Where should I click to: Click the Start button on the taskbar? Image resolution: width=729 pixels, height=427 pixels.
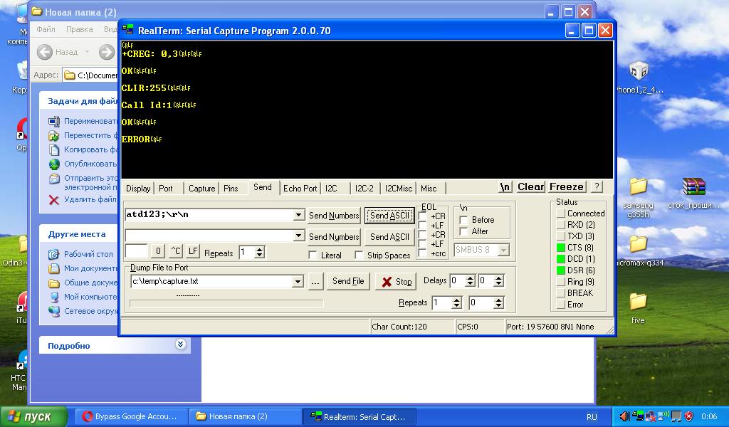34,416
